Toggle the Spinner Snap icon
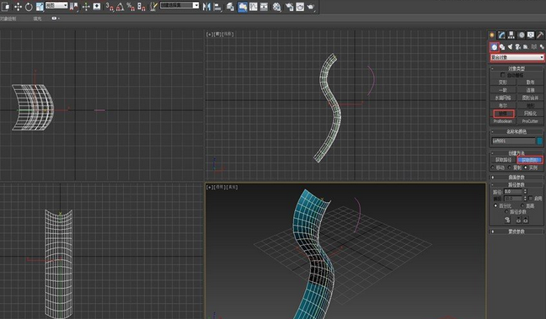Screen dimensions: 546x319 tap(142, 6)
